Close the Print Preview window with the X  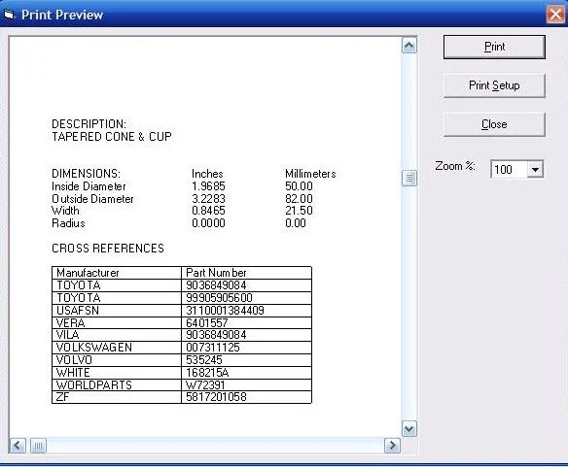pyautogui.click(x=555, y=15)
